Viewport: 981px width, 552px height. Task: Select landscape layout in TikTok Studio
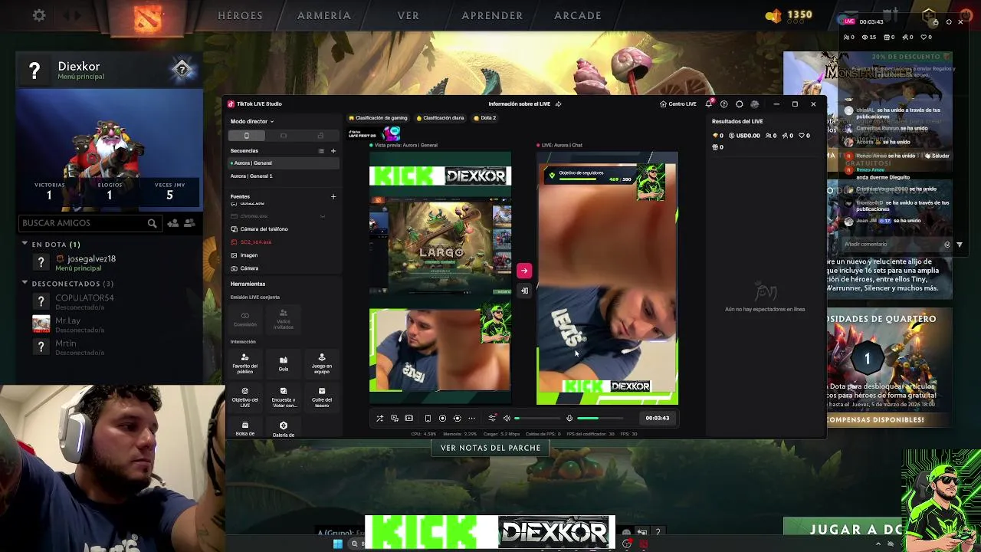pos(283,136)
